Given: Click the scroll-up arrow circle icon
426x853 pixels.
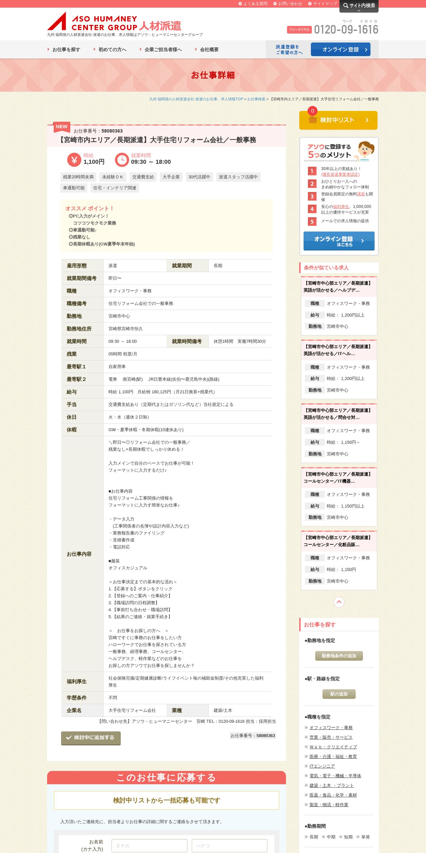Looking at the screenshot, I should 339,602.
